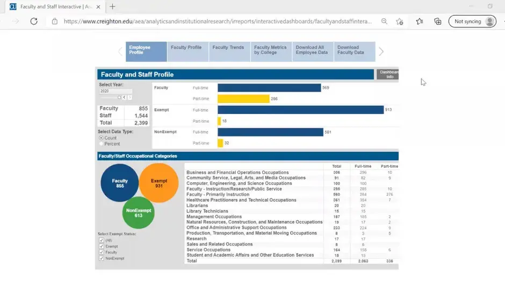This screenshot has height=284, width=505.
Task: Toggle the NonExempt status checkbox
Action: pyautogui.click(x=101, y=258)
